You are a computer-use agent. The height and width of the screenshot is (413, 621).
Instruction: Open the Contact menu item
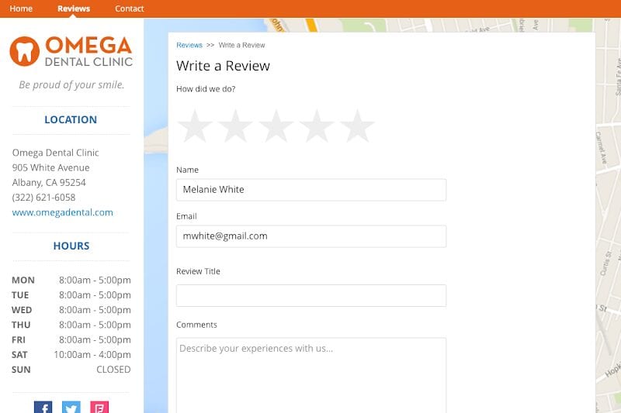129,9
